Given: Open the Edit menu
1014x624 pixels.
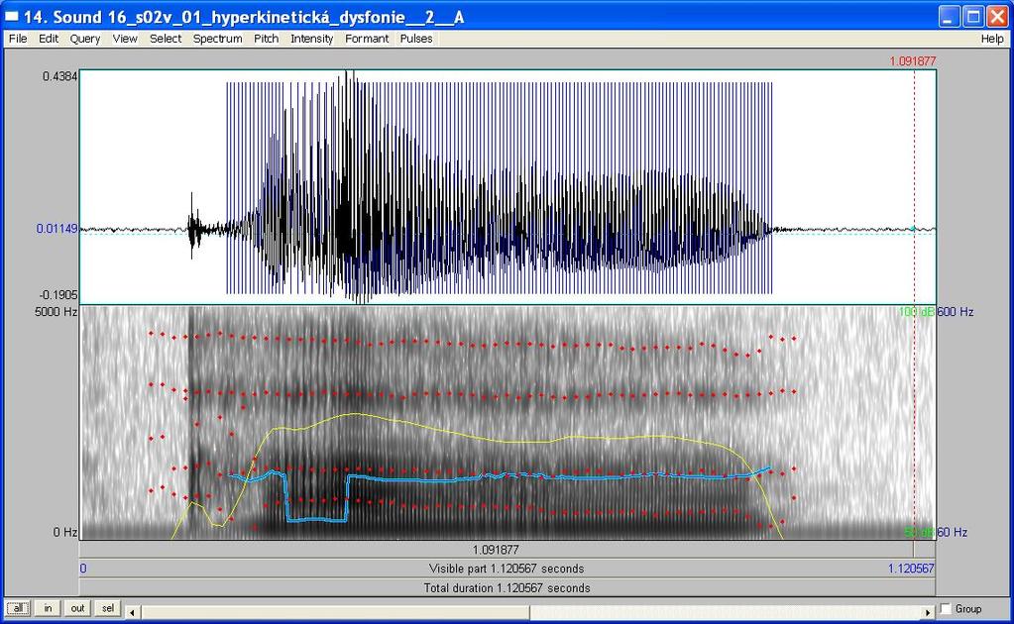Looking at the screenshot, I should coord(49,39).
